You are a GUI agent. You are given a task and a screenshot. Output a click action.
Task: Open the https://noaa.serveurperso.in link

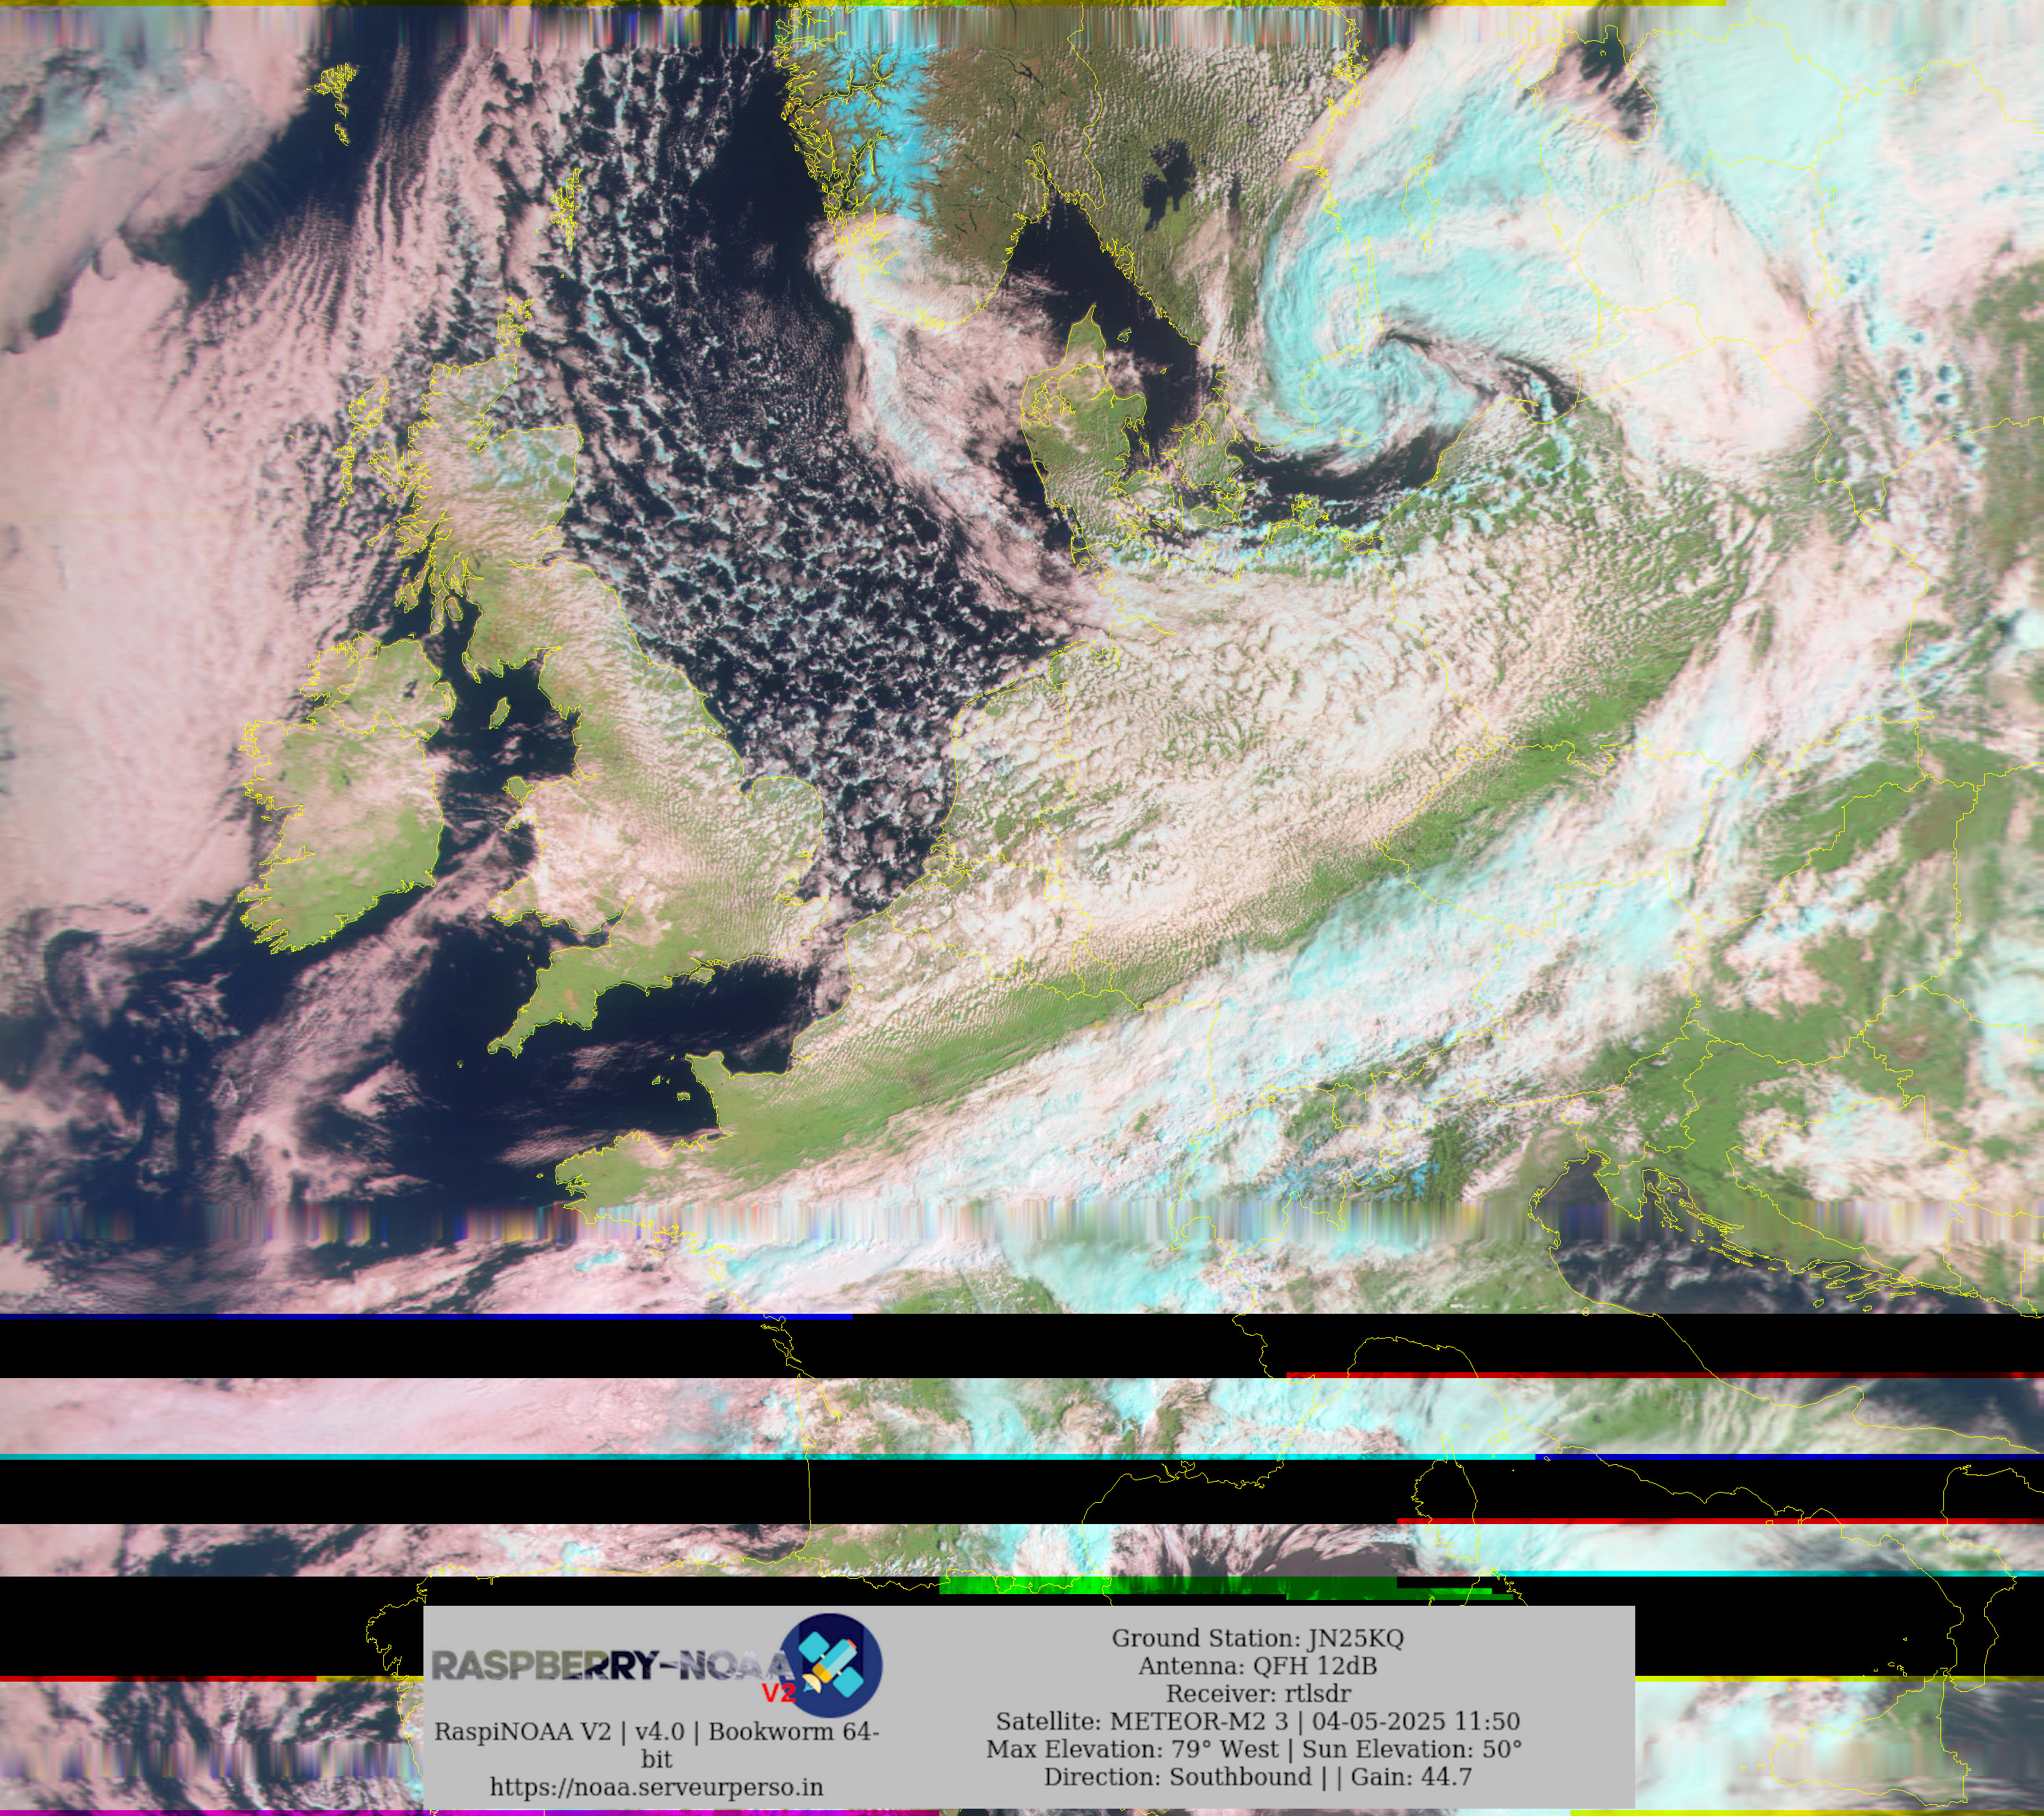click(656, 1787)
